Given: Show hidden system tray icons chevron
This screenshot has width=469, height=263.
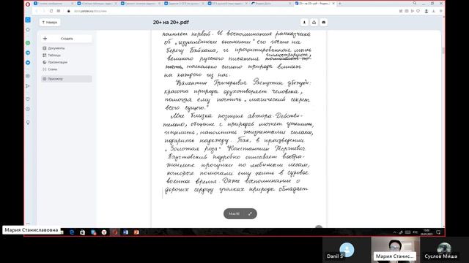Looking at the screenshot, I should 394,232.
